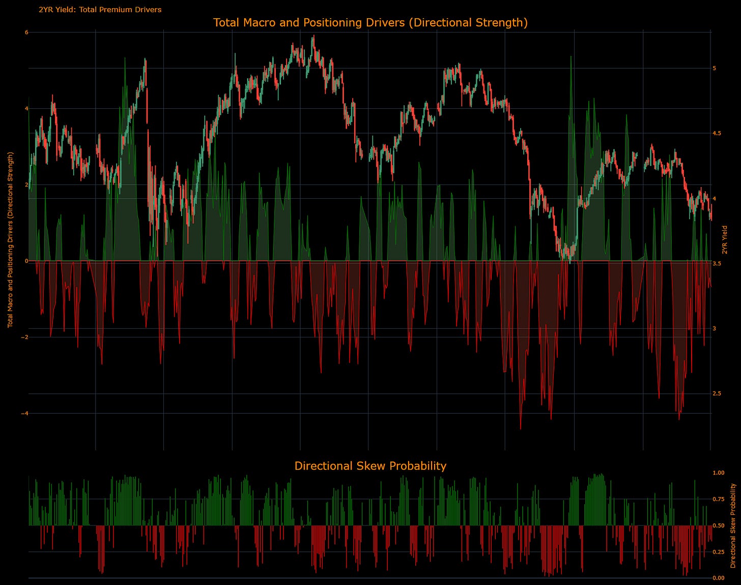Click the right yield axis tick '5'
Screen dimensions: 741x585
(715, 68)
